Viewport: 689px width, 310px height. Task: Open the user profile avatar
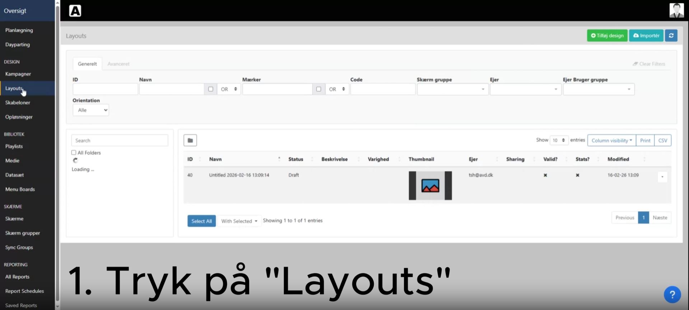(676, 10)
